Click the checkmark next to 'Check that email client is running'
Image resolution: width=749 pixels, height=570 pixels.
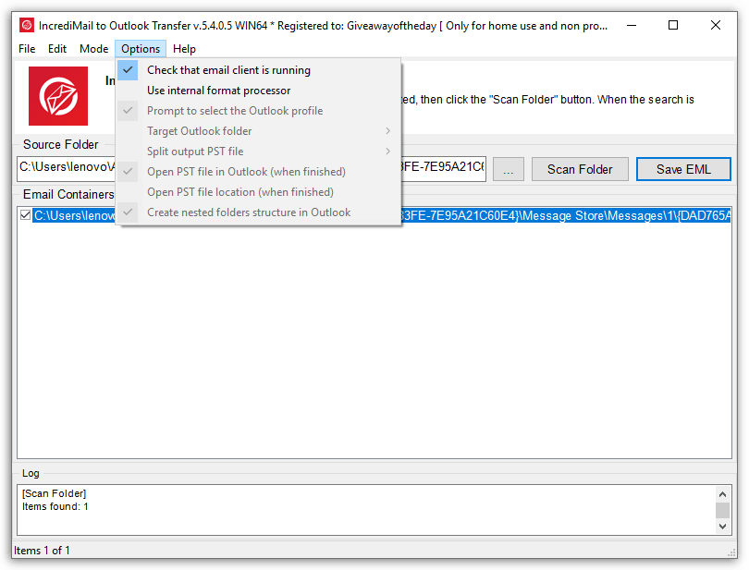click(x=127, y=69)
